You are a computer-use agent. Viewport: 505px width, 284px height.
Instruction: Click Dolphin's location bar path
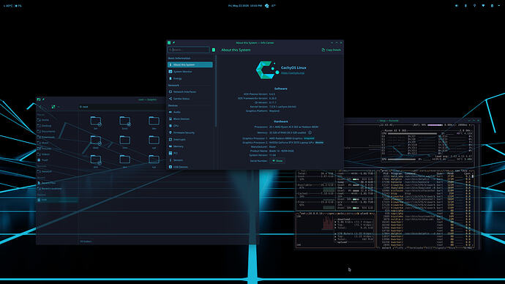click(x=85, y=107)
